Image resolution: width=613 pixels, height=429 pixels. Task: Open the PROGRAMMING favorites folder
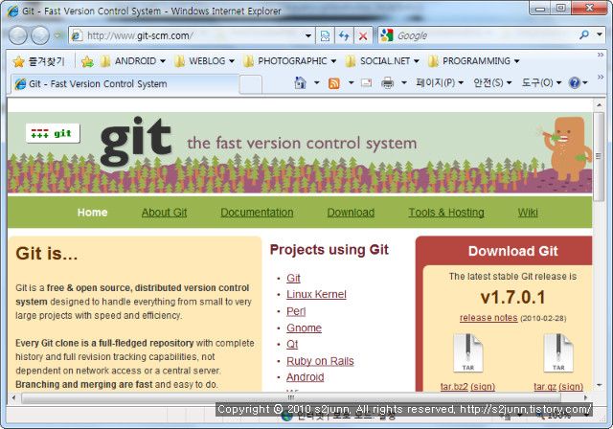point(473,61)
